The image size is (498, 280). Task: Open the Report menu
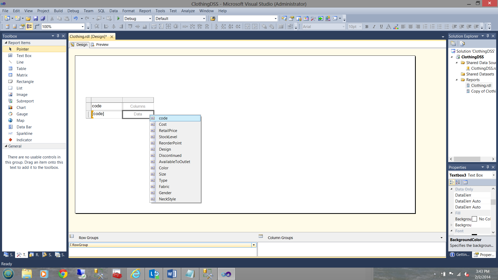pyautogui.click(x=145, y=11)
